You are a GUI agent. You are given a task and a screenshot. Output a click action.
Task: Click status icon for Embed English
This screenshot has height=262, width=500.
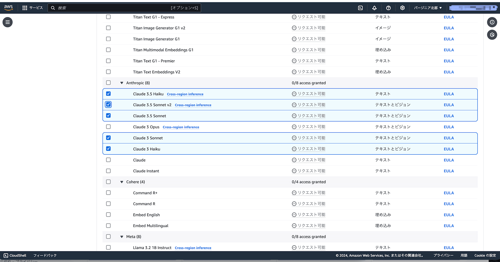pyautogui.click(x=294, y=215)
